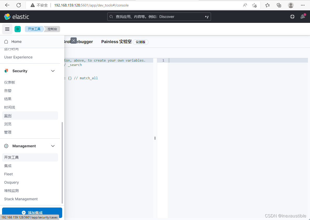This screenshot has width=310, height=220.
Task: Open the Painless 实验室 tab
Action: click(x=116, y=42)
